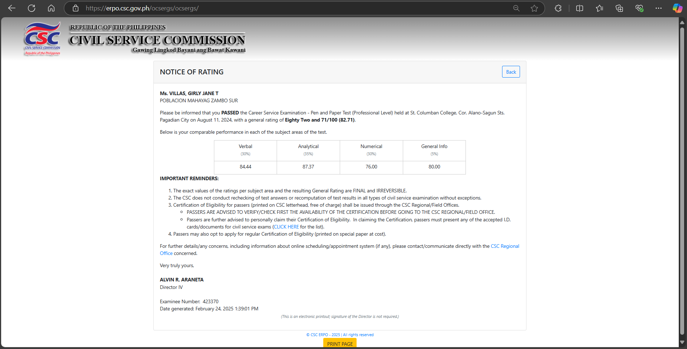Click the bold word PASSED
This screenshot has height=349, width=687.
(x=230, y=113)
